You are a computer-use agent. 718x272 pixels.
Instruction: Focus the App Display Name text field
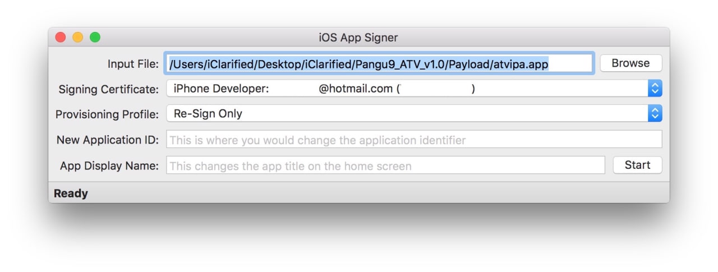point(385,165)
